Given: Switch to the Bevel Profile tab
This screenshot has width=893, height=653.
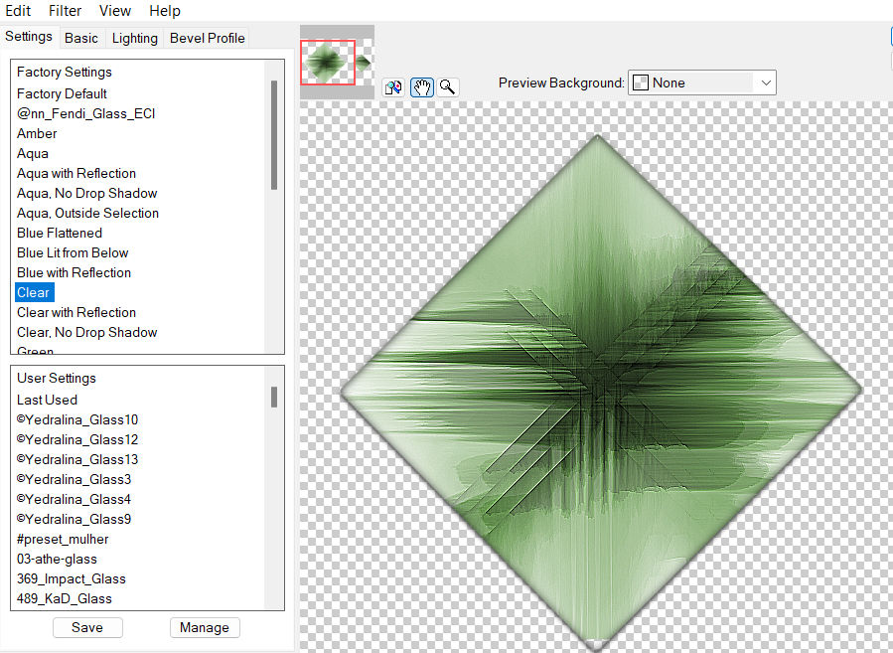Looking at the screenshot, I should pos(208,38).
